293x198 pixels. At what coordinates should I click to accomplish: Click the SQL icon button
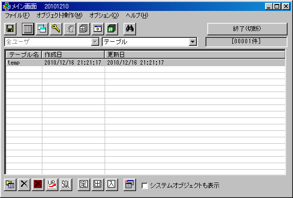(66, 185)
